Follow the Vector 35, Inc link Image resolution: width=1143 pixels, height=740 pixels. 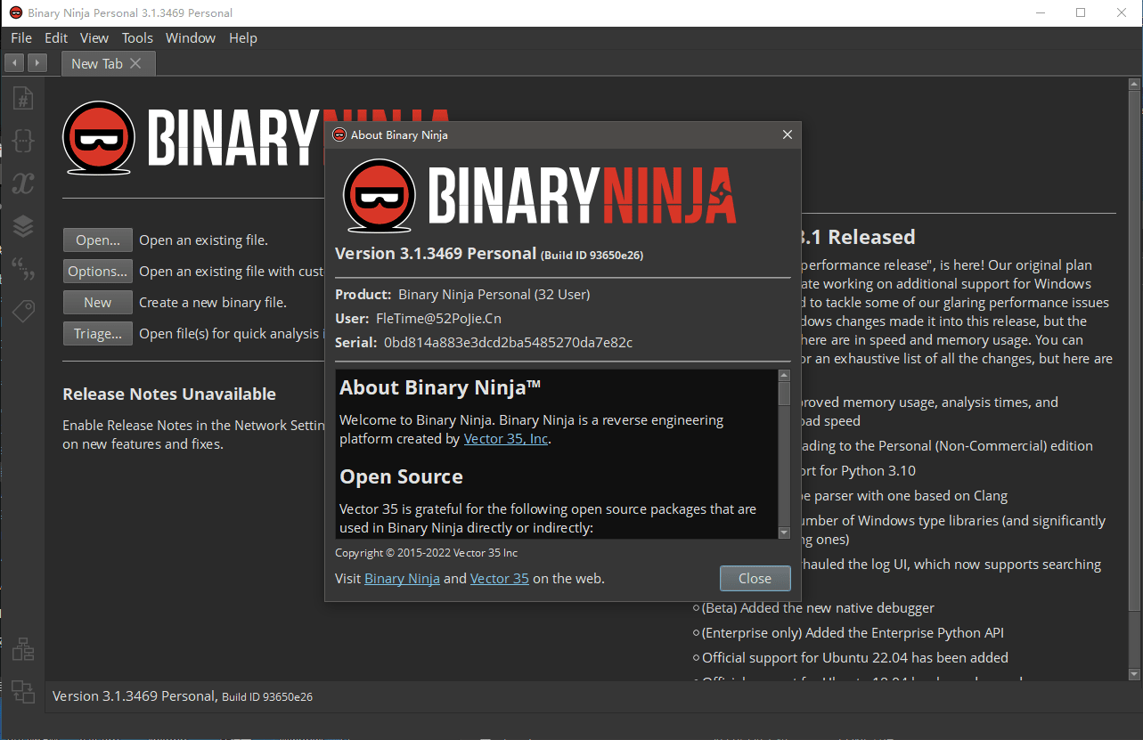coord(506,438)
